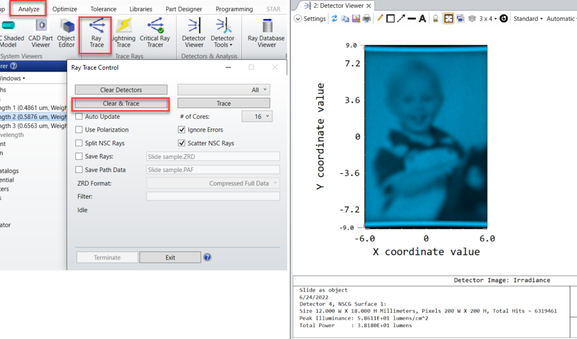Switch to the Optimize ribbon tab
The width and height of the screenshot is (577, 339).
[65, 9]
